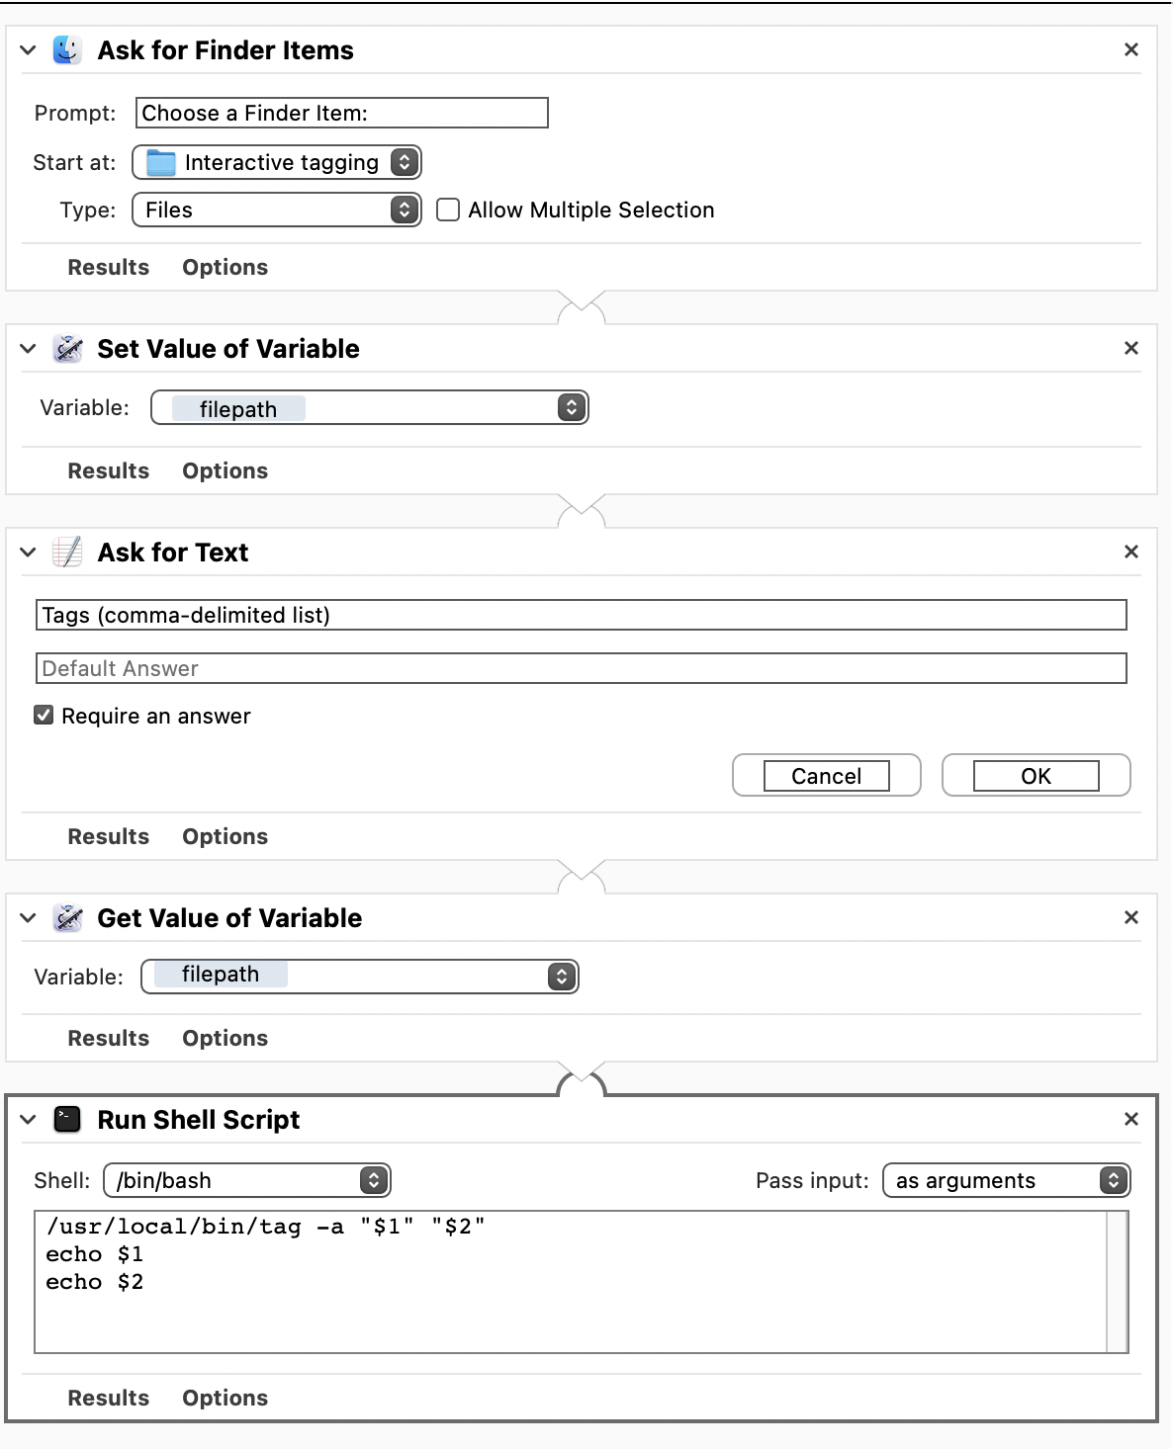
Task: Click the Automator icon beside Set Value of Variable
Action: [x=67, y=348]
